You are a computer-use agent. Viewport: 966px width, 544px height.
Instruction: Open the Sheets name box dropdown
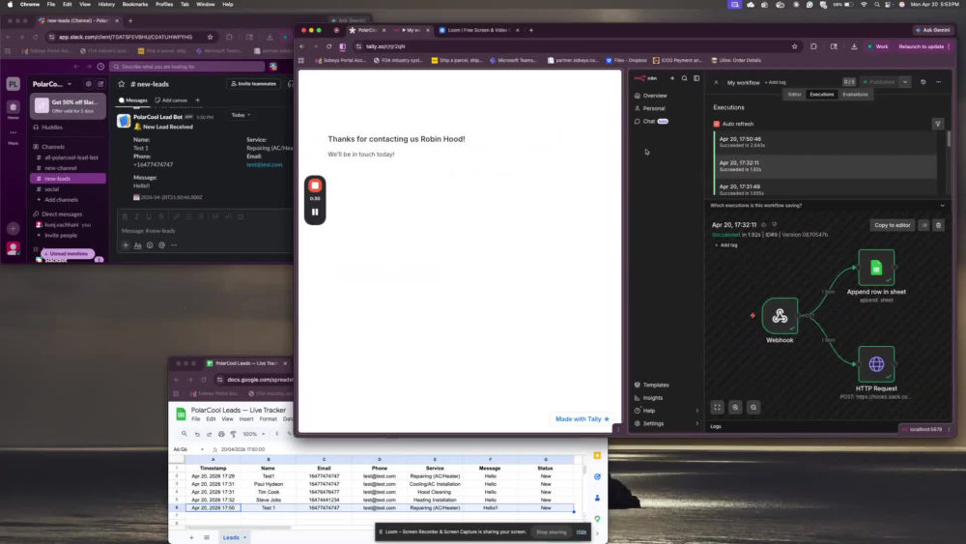(x=202, y=449)
